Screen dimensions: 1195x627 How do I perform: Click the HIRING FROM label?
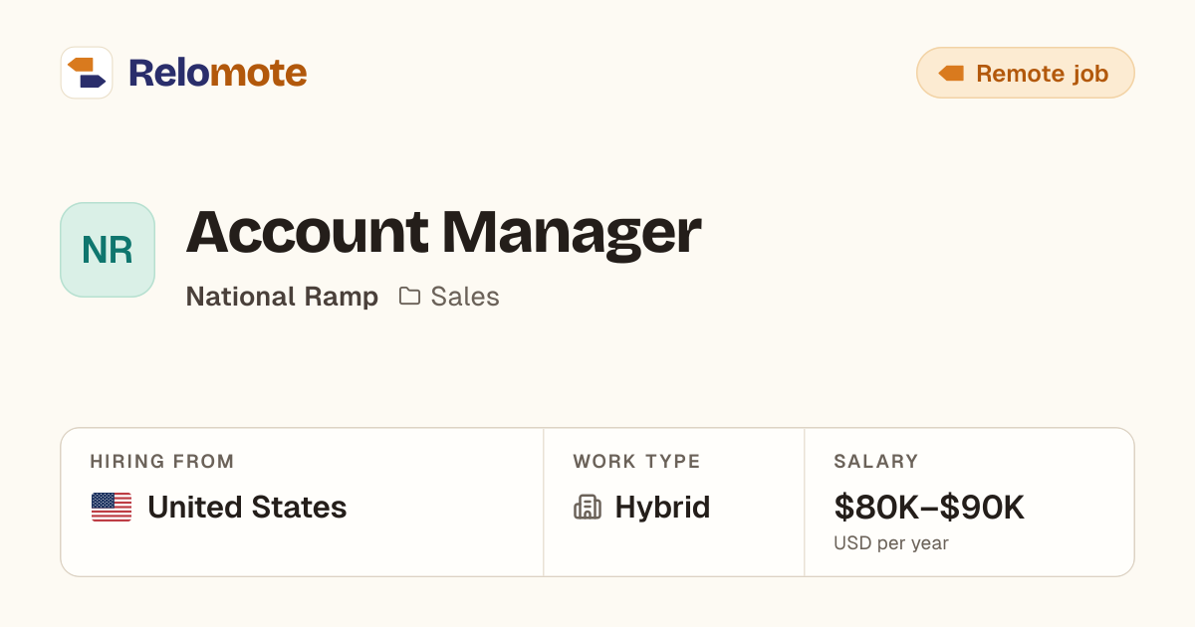(162, 462)
